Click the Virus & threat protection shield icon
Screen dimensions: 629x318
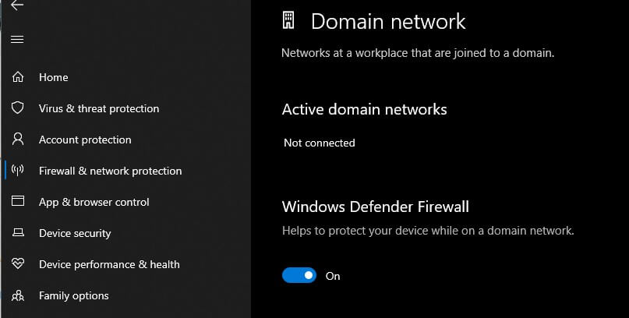click(18, 108)
